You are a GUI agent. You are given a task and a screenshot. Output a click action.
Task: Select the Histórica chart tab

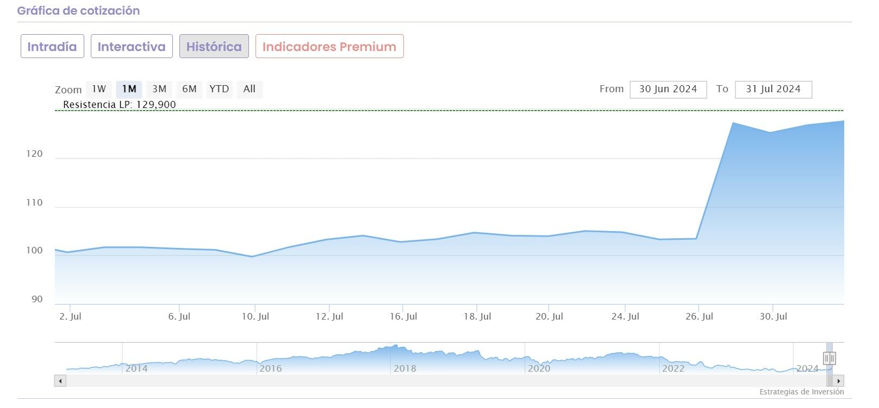click(214, 47)
